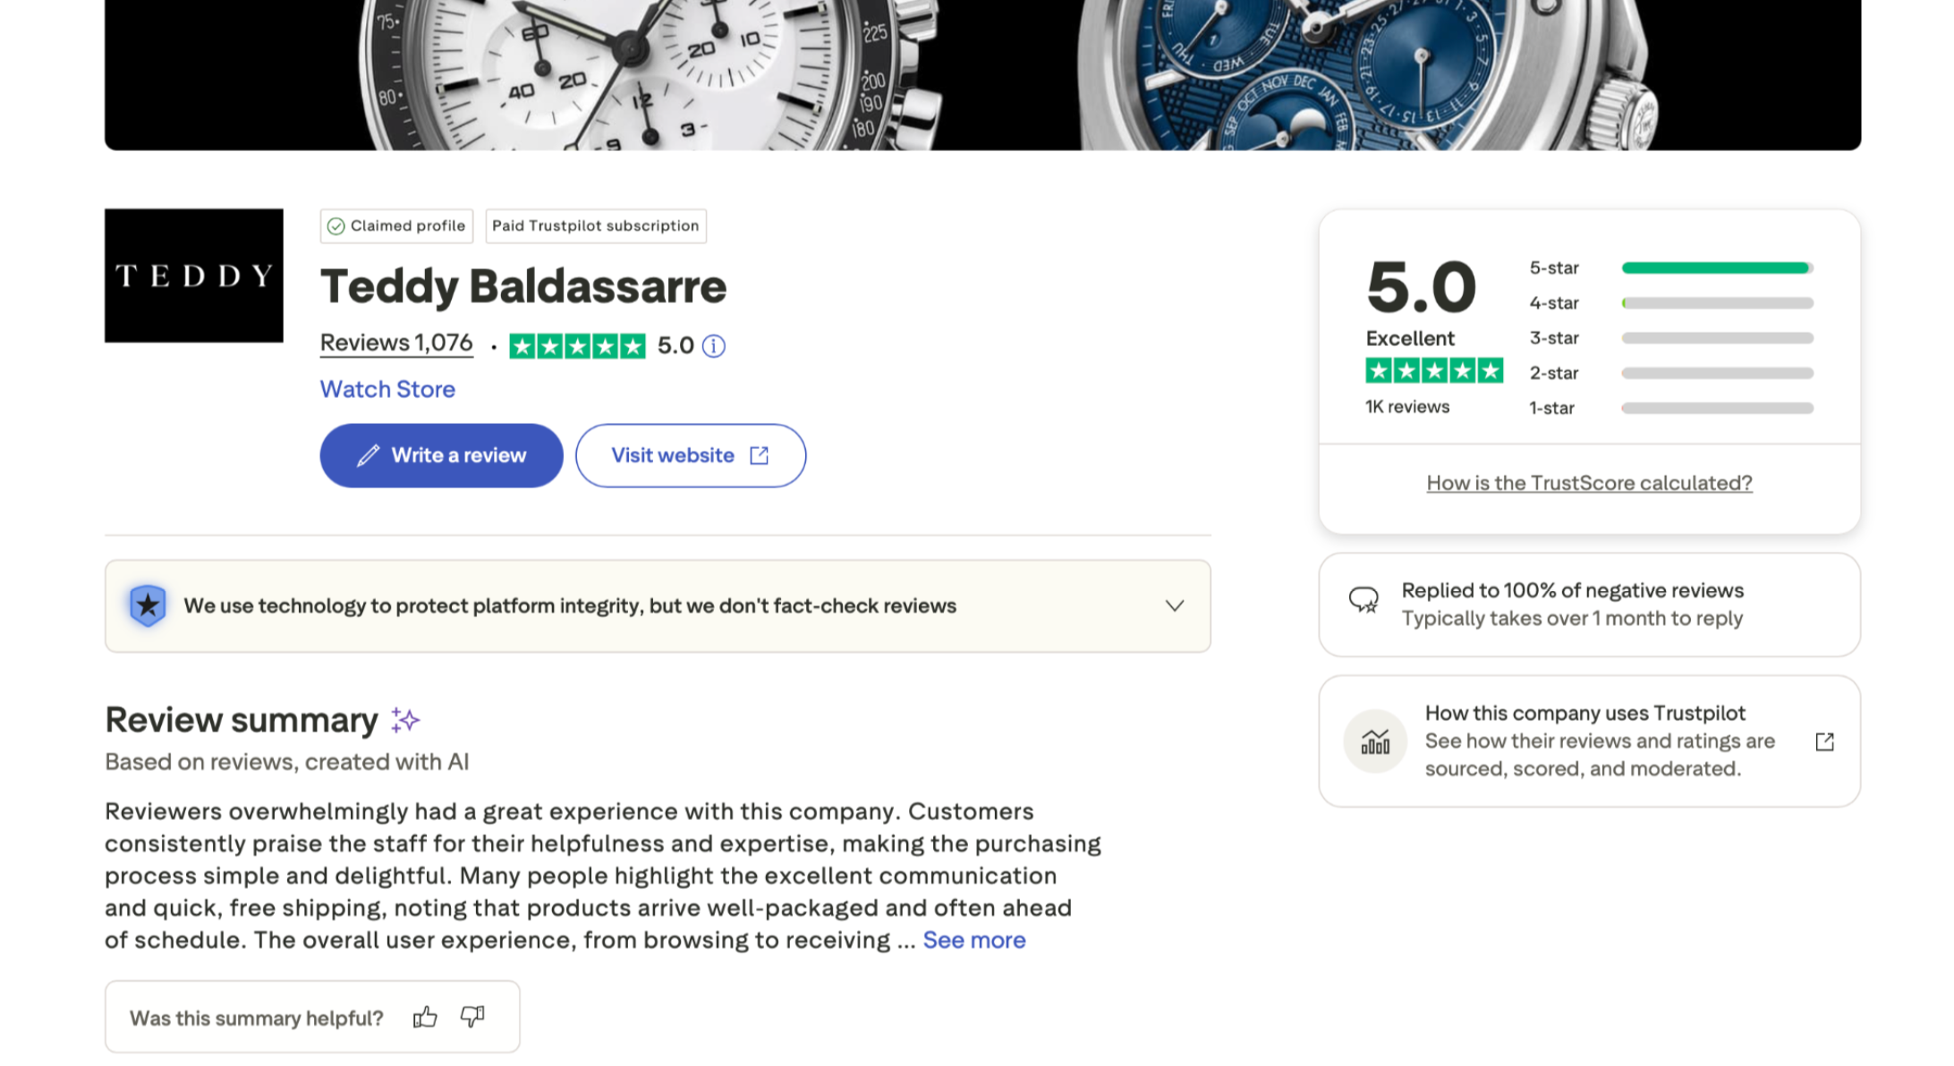
Task: Click the AI sparkle icon beside Review summary
Action: (x=405, y=720)
